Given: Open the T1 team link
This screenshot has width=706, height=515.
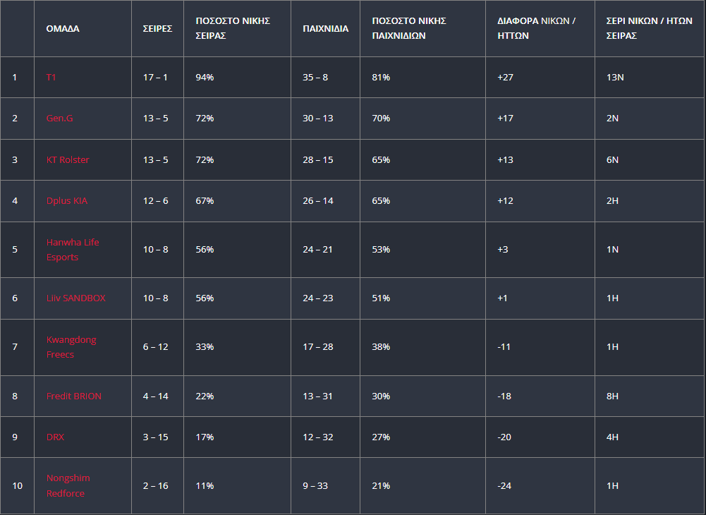Looking at the screenshot, I should [51, 78].
